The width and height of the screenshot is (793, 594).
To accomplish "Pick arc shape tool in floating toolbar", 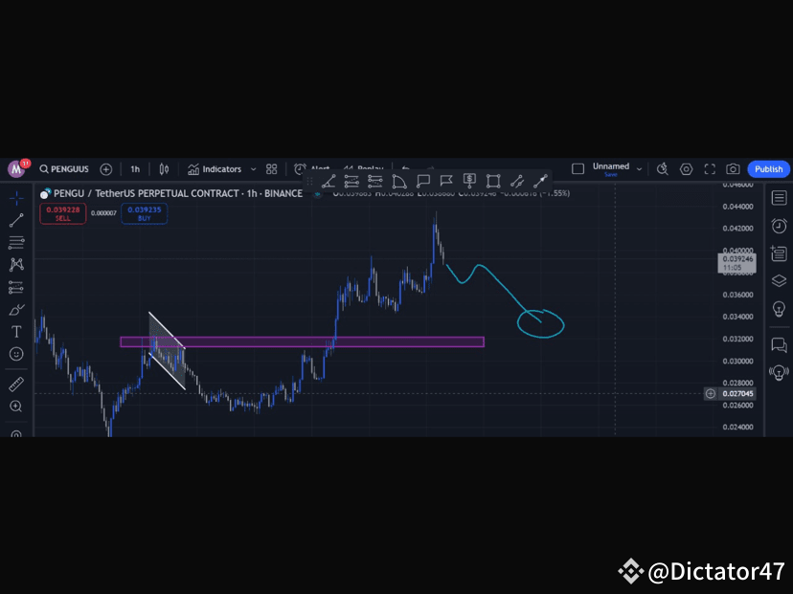I will pyautogui.click(x=399, y=181).
